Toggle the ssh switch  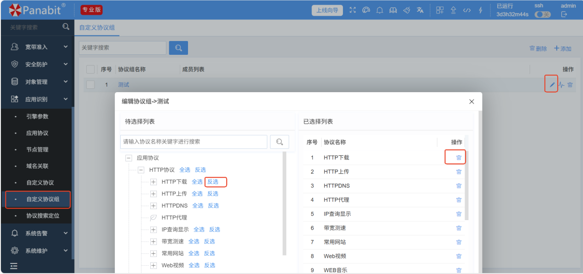click(542, 15)
